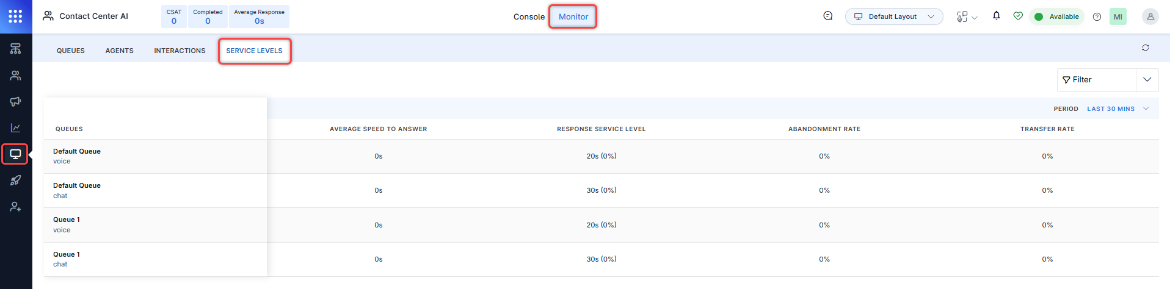Open the apps grid launcher icon
1170x289 pixels.
pyautogui.click(x=15, y=16)
